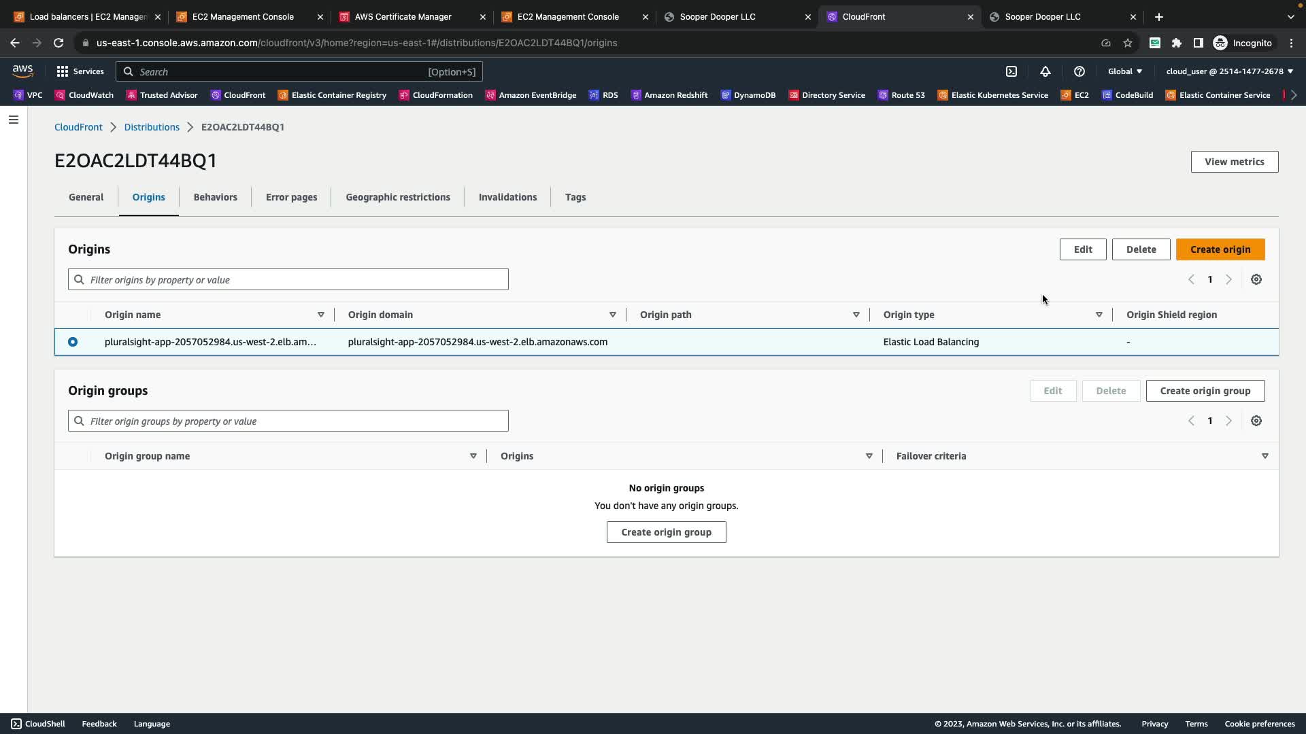Open Origins table preferences gear

pyautogui.click(x=1256, y=279)
